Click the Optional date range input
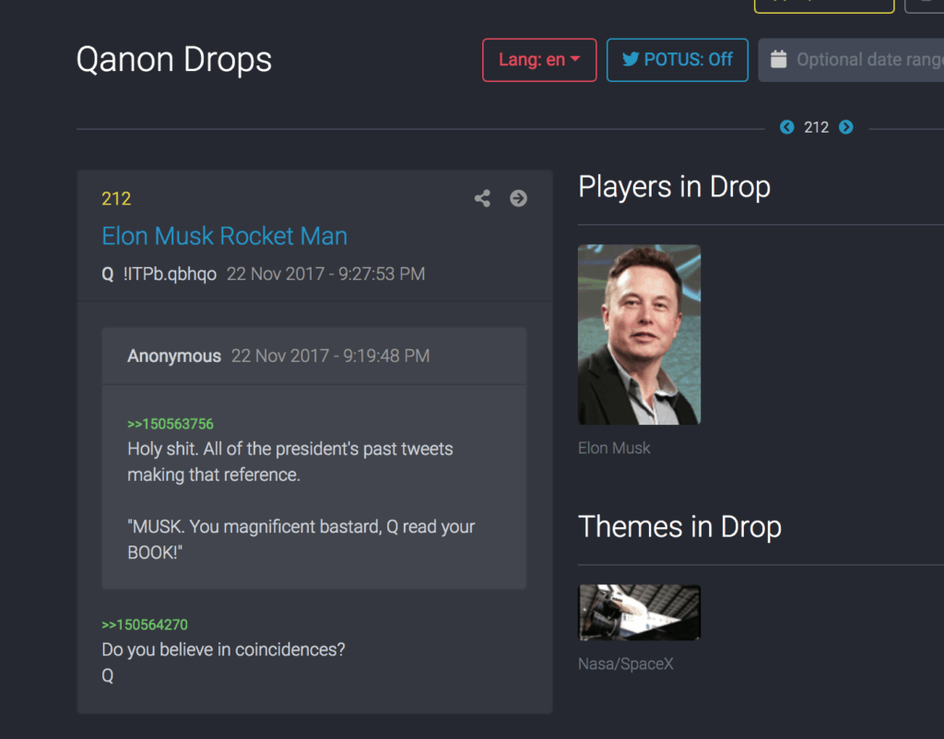944x739 pixels. (851, 60)
